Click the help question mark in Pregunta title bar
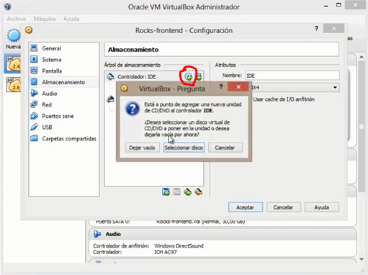 [x=221, y=86]
